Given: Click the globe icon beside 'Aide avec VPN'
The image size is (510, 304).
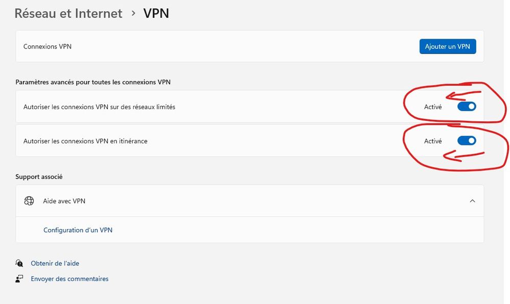Looking at the screenshot, I should pyautogui.click(x=30, y=201).
